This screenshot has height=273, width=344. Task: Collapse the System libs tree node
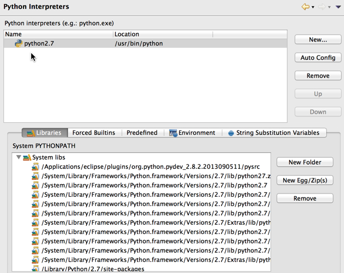19,157
